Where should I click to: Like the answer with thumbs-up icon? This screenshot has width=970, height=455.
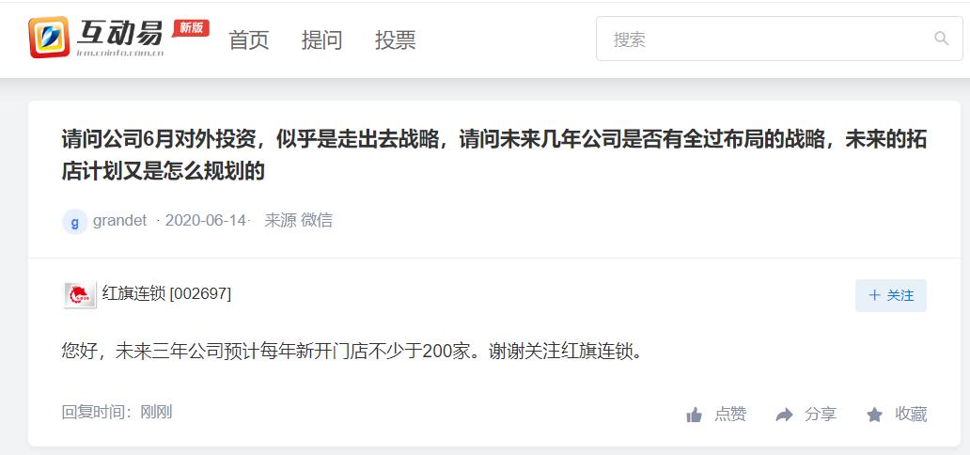694,415
